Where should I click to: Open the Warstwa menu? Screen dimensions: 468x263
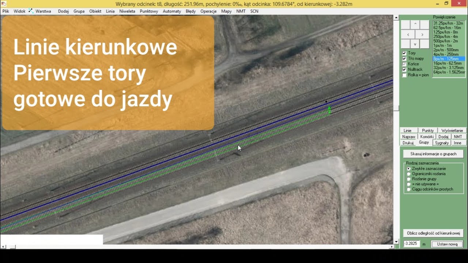43,11
